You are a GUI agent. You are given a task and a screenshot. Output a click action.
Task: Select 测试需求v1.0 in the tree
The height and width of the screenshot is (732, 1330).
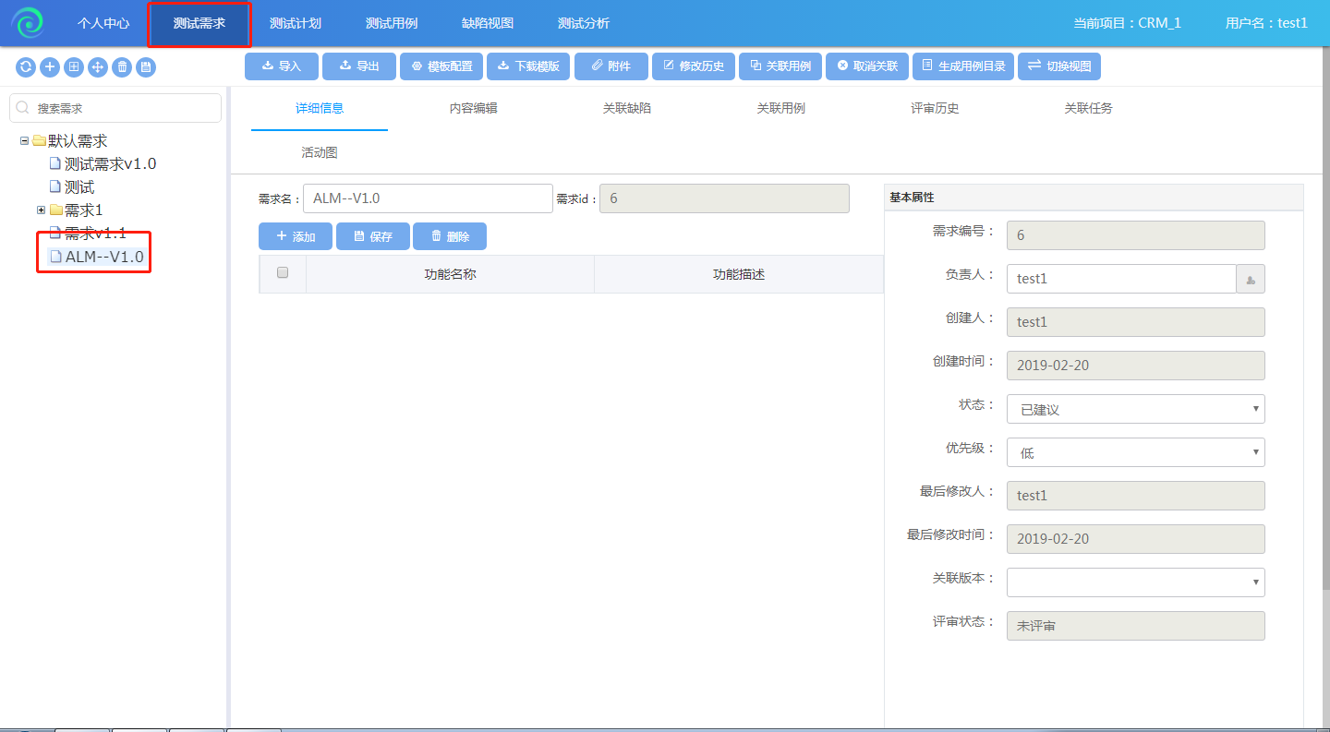110,164
